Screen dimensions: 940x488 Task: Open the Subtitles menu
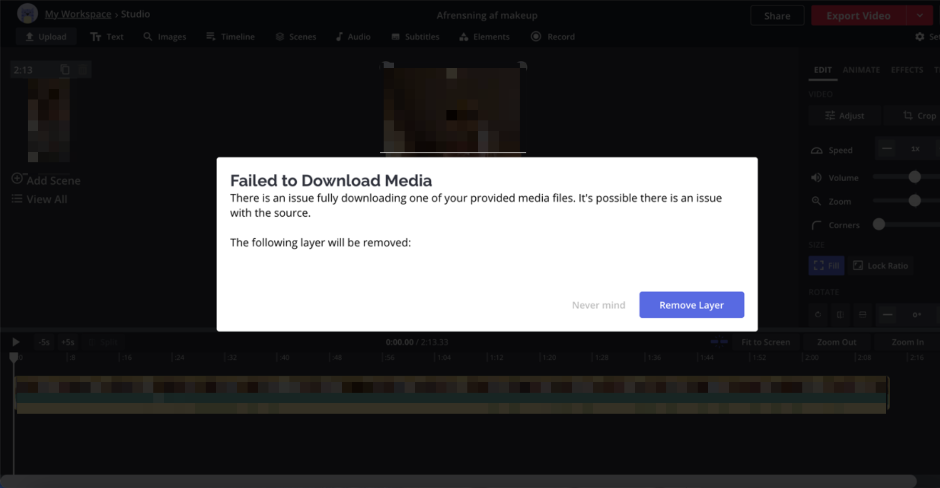pyautogui.click(x=415, y=37)
